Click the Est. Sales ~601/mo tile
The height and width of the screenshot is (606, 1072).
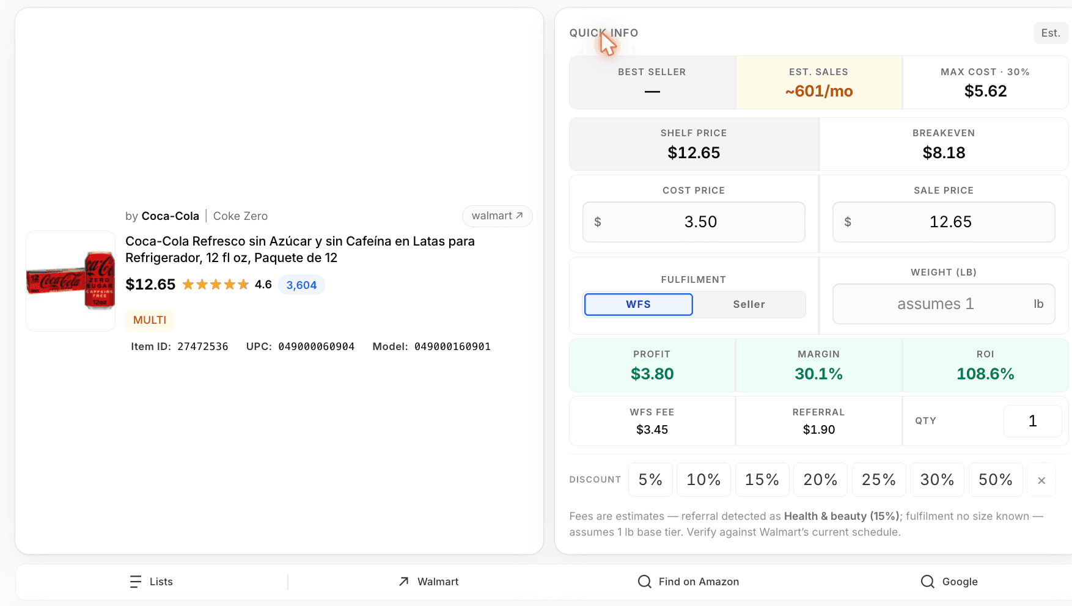pyautogui.click(x=818, y=82)
